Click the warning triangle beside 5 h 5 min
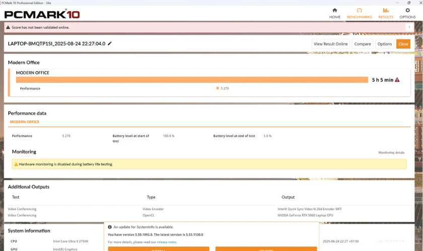The width and height of the screenshot is (423, 251). [397, 80]
